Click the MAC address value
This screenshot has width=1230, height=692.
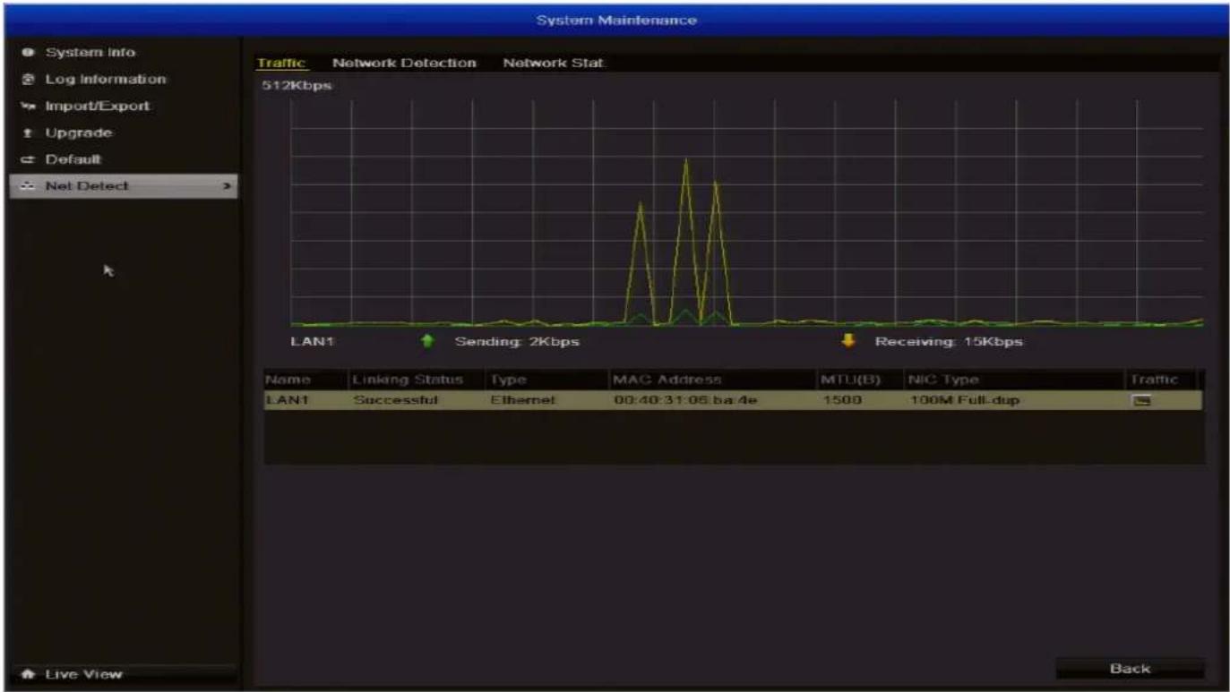686,401
